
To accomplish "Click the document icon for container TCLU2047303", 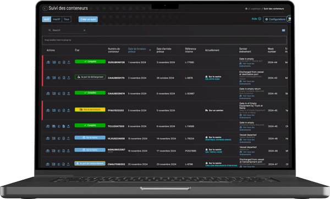I will click(64, 126).
